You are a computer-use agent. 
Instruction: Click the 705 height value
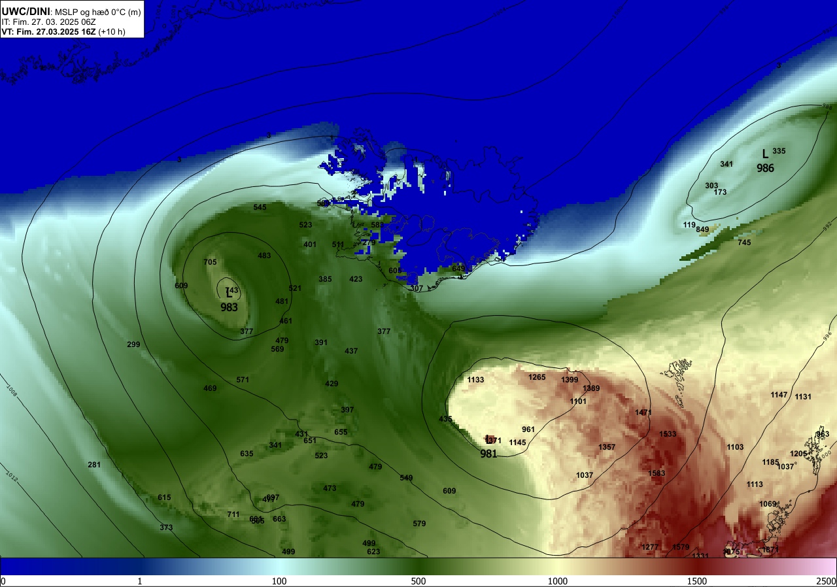click(210, 262)
